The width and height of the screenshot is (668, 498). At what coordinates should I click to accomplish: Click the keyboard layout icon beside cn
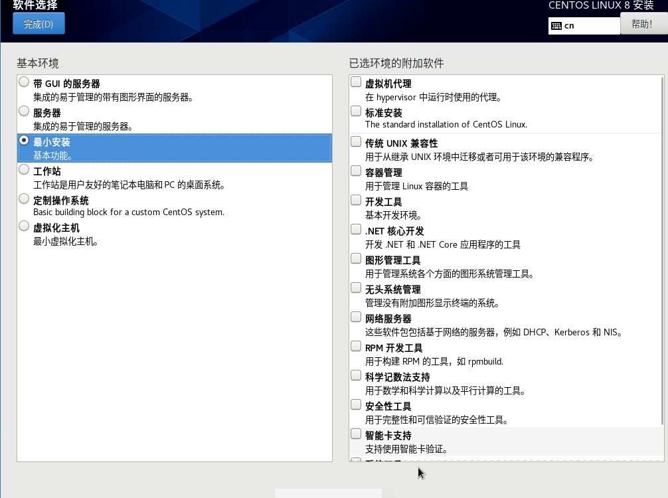point(556,26)
